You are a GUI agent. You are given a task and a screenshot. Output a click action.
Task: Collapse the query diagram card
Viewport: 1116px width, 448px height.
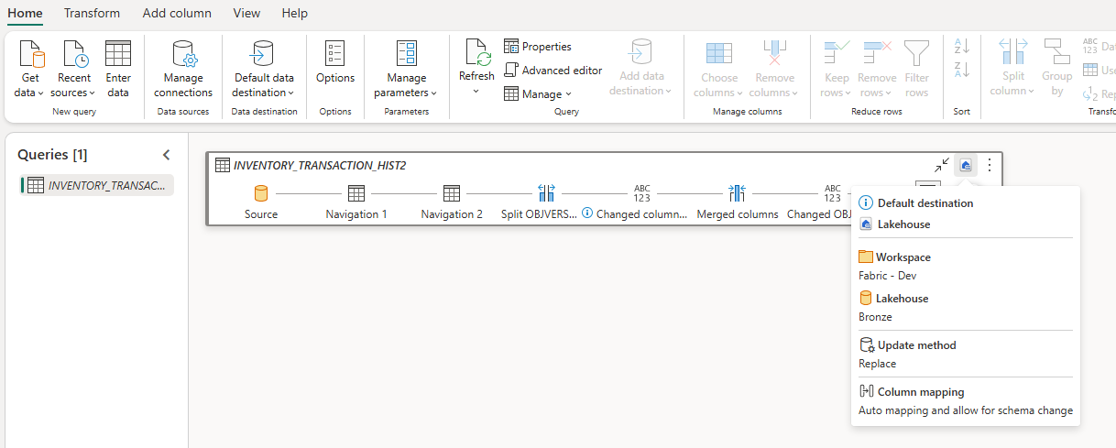pyautogui.click(x=942, y=165)
